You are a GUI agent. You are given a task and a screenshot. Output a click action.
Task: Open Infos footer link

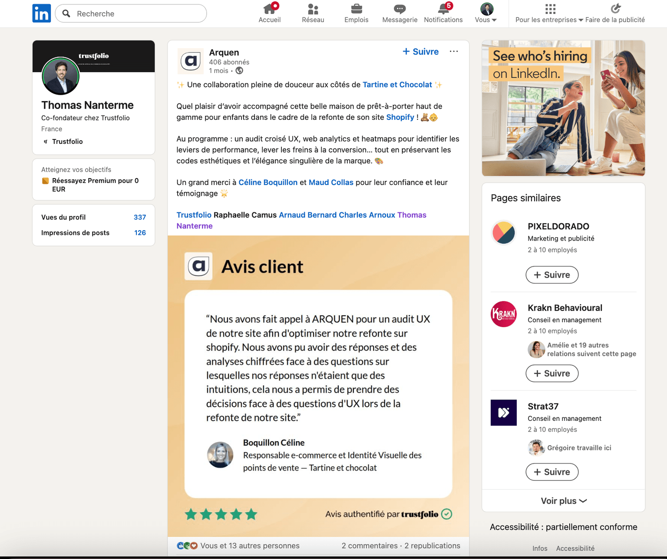pyautogui.click(x=540, y=548)
